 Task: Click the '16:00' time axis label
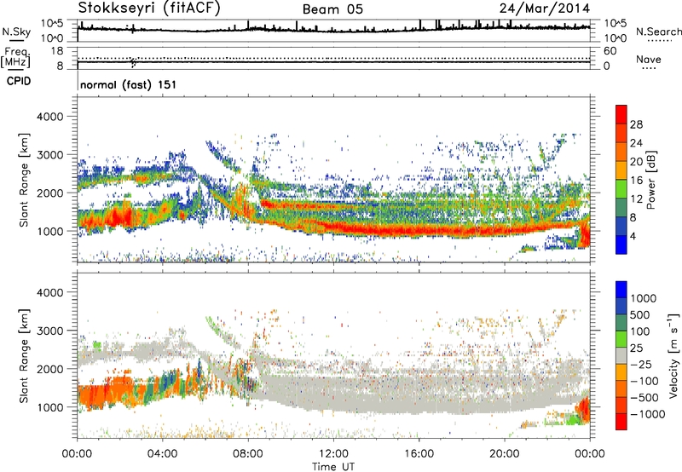click(419, 454)
